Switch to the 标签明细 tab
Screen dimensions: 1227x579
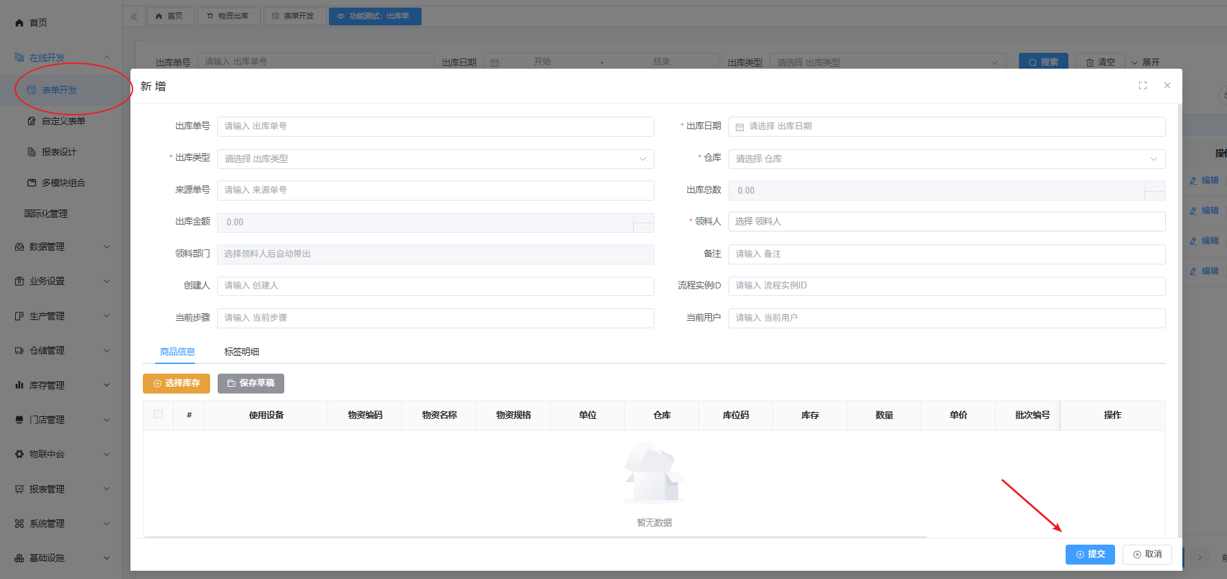point(242,352)
